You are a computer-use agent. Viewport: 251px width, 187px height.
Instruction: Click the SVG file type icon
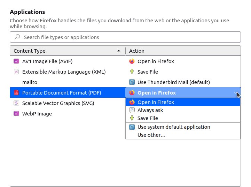click(16, 103)
